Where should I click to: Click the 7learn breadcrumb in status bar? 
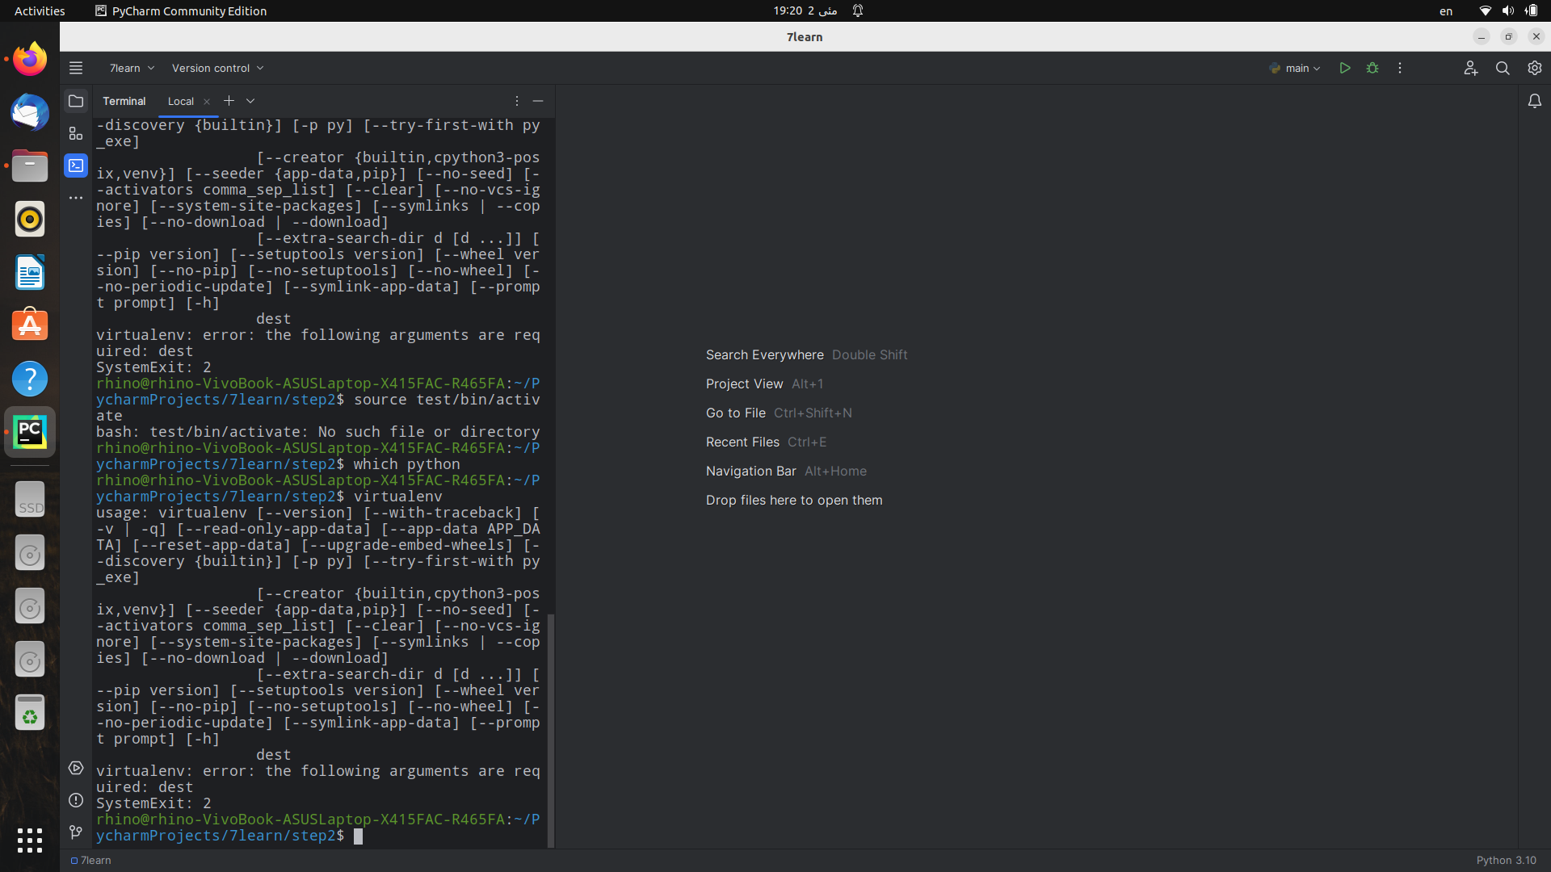click(90, 860)
